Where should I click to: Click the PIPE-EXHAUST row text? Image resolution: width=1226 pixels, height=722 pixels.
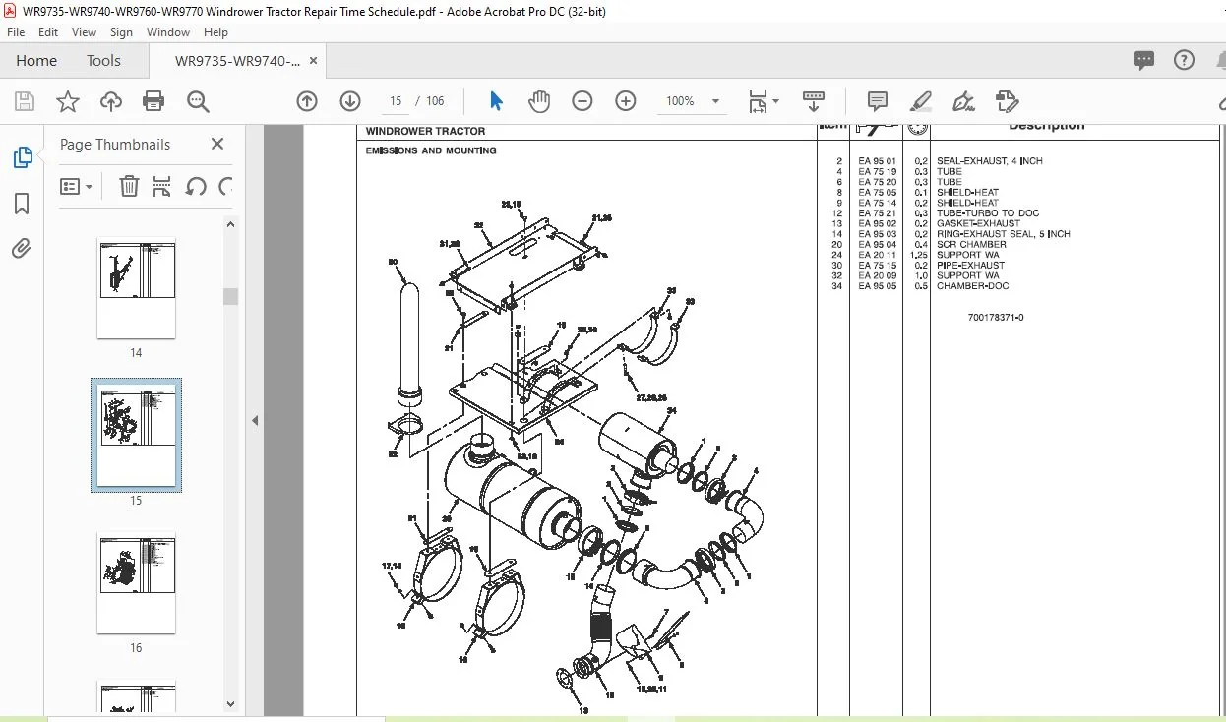pyautogui.click(x=971, y=266)
